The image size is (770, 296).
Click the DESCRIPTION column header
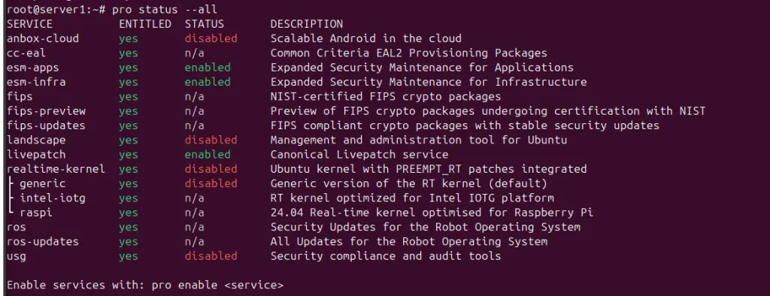point(307,24)
